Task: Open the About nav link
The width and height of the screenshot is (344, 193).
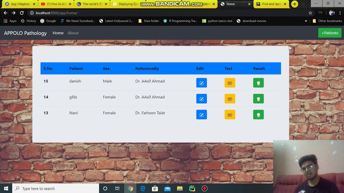Action: 73,33
